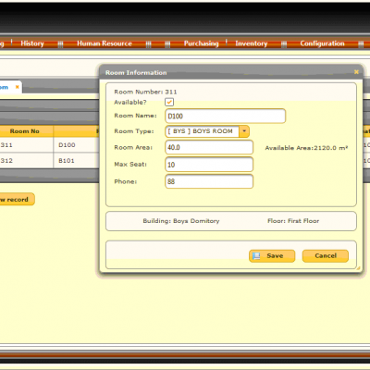370x370 pixels.
Task: Click the Available Area 2120.0 text
Action: click(306, 148)
